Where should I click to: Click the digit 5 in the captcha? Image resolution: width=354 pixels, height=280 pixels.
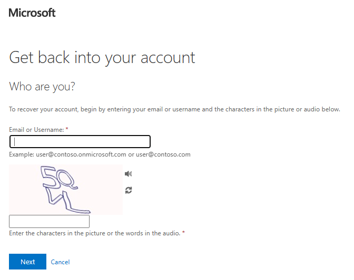click(x=49, y=177)
